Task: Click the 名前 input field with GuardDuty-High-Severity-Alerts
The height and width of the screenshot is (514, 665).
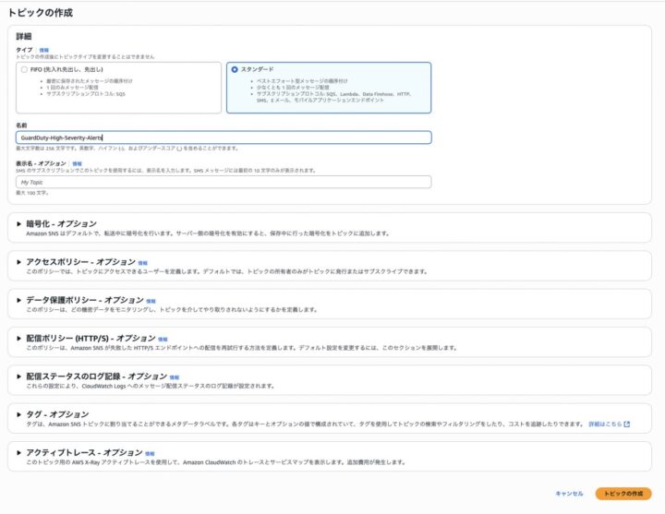Action: (224, 137)
